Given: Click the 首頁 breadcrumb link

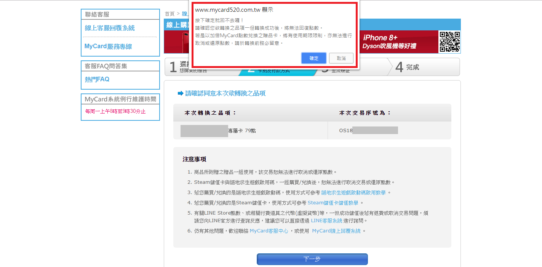Looking at the screenshot, I should tap(169, 14).
